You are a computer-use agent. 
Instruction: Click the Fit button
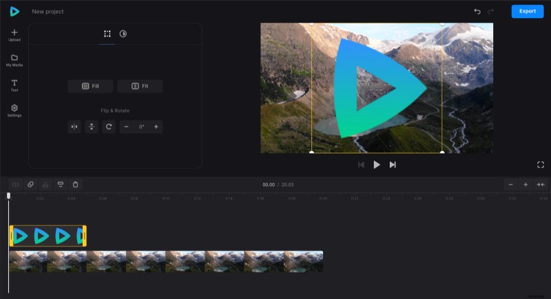pyautogui.click(x=140, y=86)
